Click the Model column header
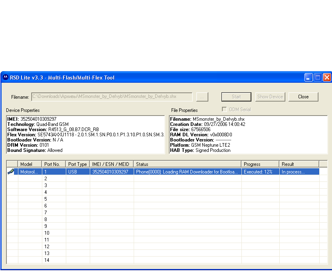This screenshot has height=271, width=332. pyautogui.click(x=30, y=164)
